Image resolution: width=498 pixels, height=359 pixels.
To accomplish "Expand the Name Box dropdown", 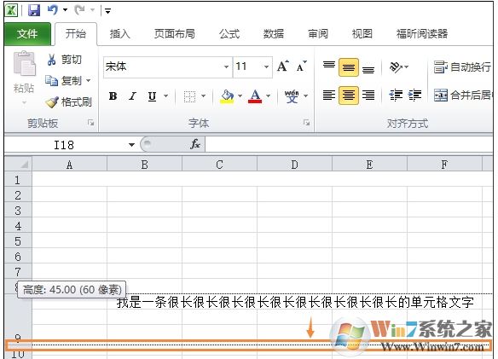I will click(x=131, y=145).
